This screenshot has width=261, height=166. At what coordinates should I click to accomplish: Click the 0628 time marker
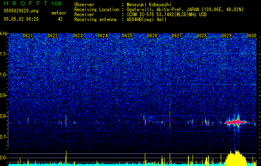tap(202, 36)
